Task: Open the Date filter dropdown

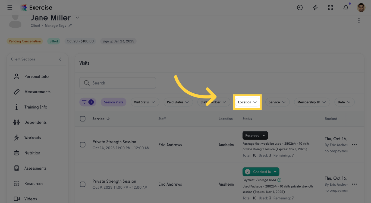Action: click(x=344, y=102)
